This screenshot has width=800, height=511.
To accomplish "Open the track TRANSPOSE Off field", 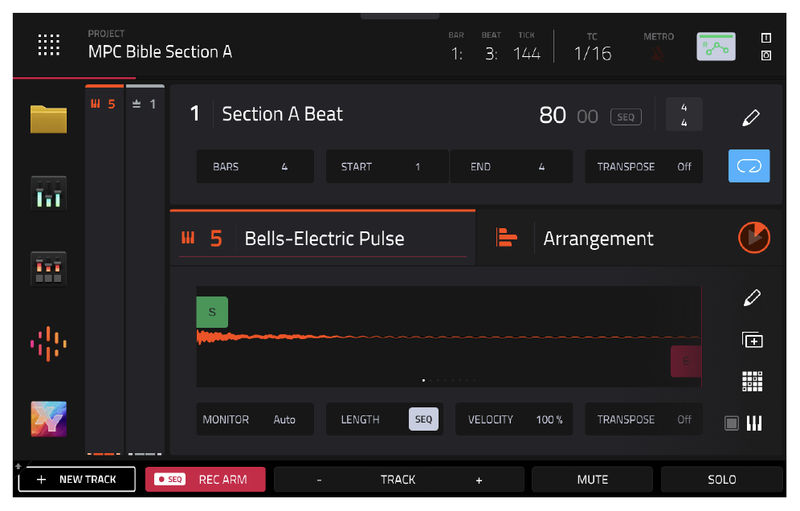I will (x=643, y=419).
